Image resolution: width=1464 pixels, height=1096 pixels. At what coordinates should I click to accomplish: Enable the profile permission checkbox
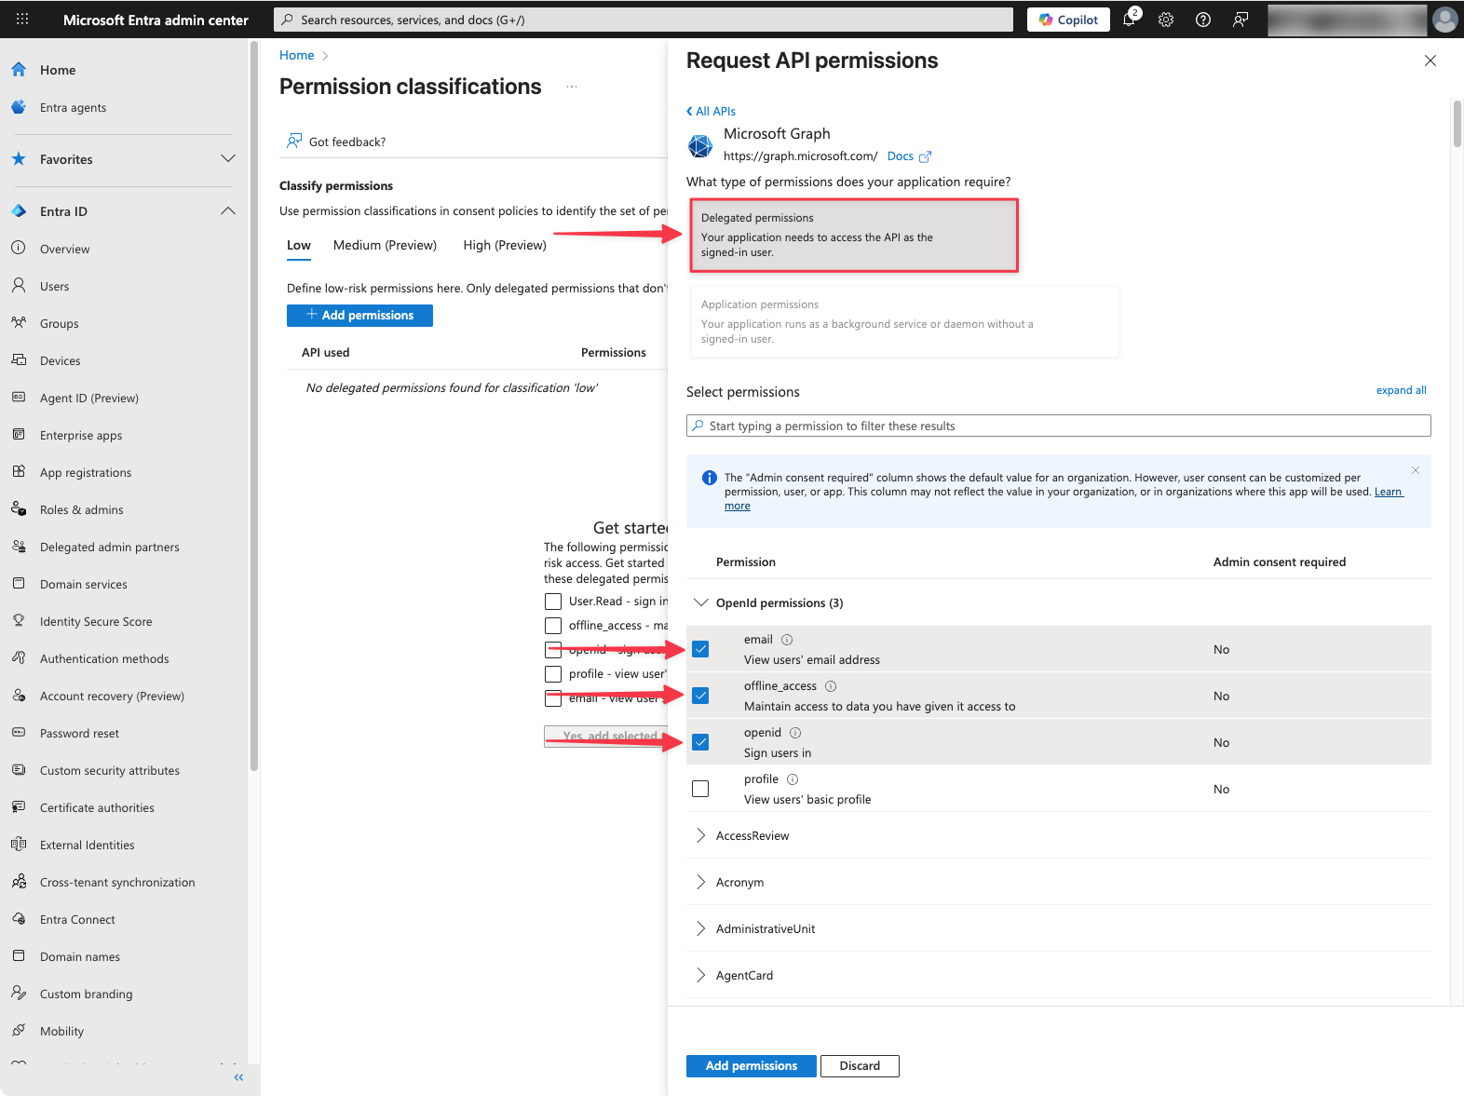700,789
